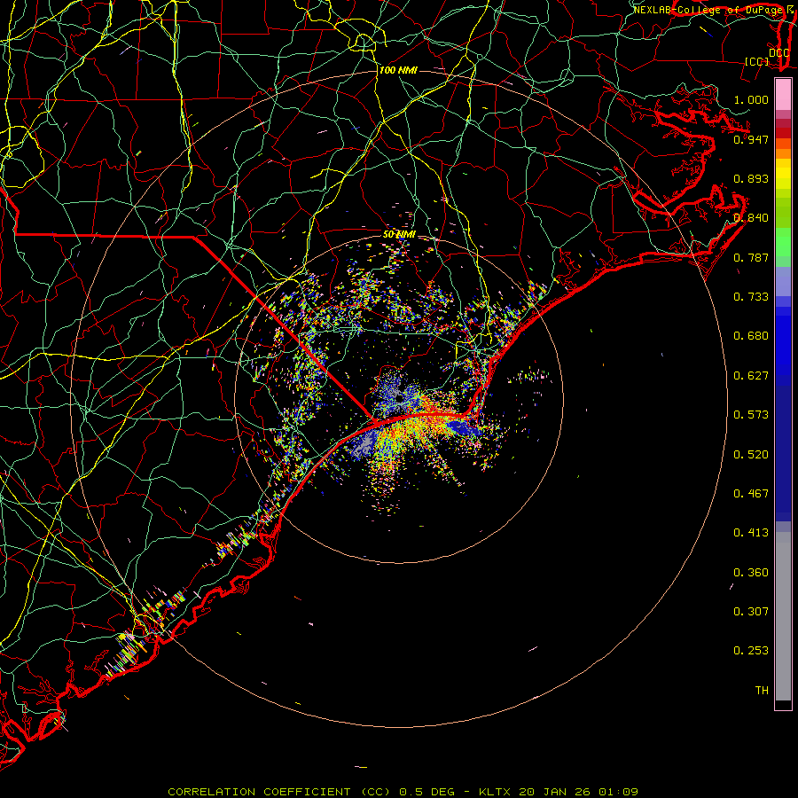The height and width of the screenshot is (798, 798).
Task: Click the 0.733 legend value
Action: (x=751, y=297)
